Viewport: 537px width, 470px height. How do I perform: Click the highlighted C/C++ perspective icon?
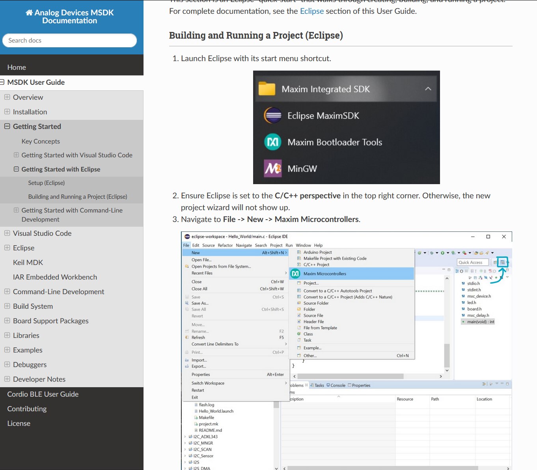[x=502, y=262]
